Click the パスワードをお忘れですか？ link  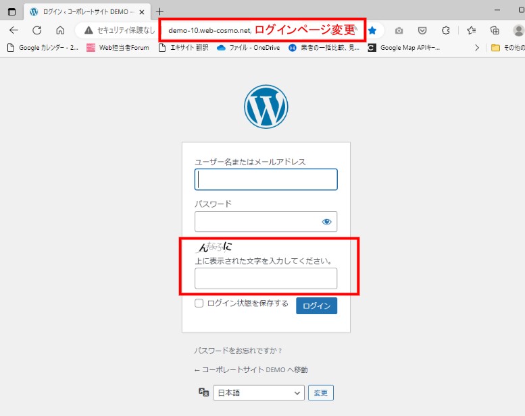pyautogui.click(x=238, y=351)
